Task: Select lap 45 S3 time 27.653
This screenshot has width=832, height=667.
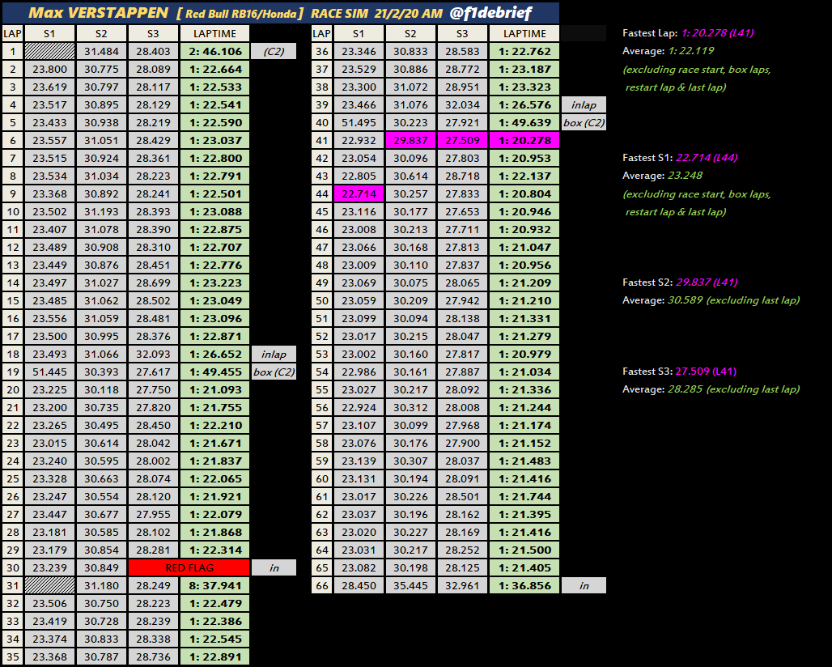Action: pyautogui.click(x=462, y=212)
